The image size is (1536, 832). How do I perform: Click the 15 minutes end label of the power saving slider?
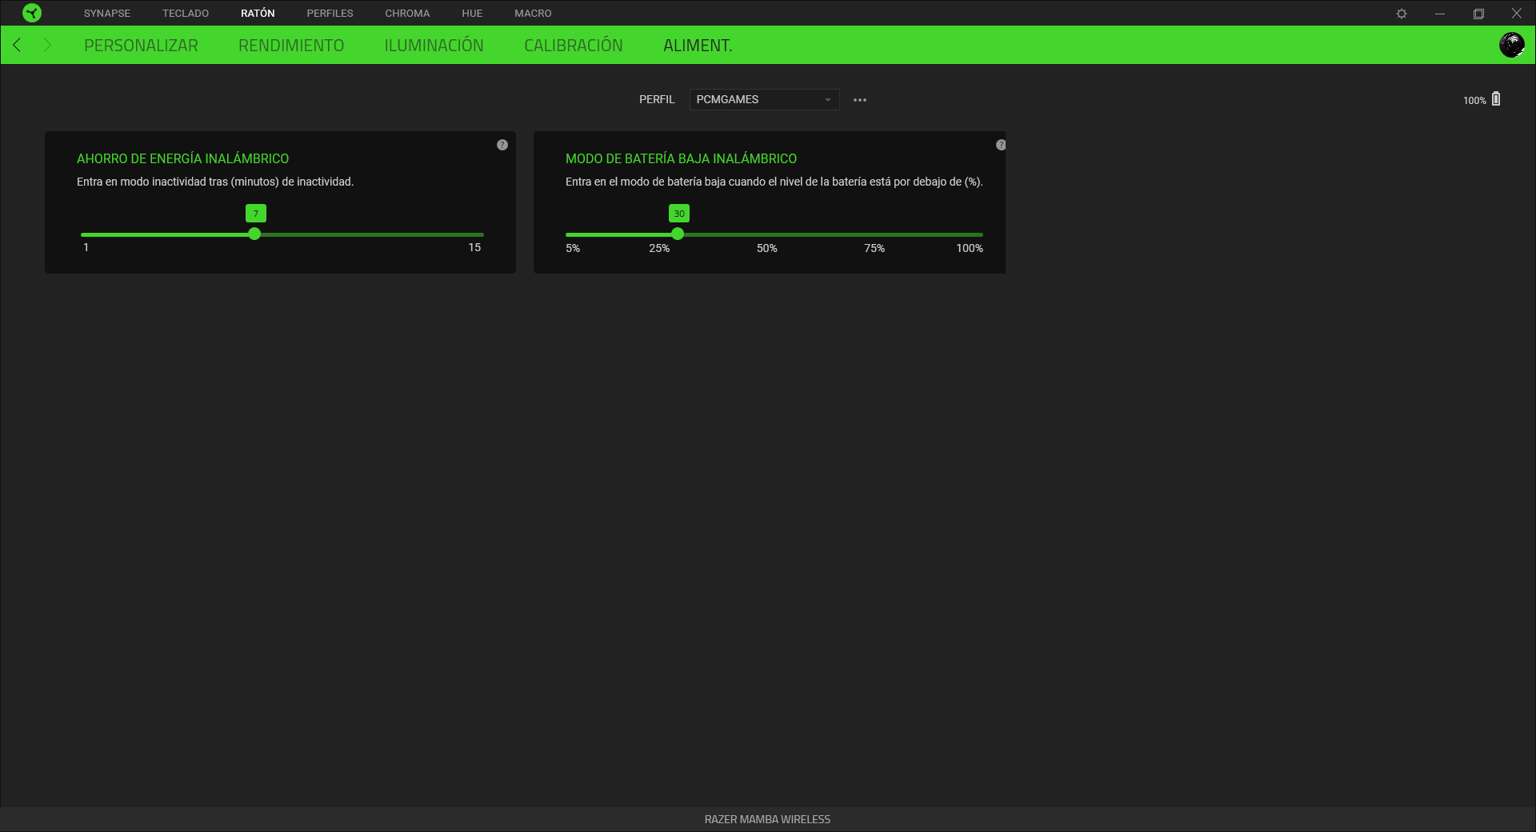tap(474, 248)
